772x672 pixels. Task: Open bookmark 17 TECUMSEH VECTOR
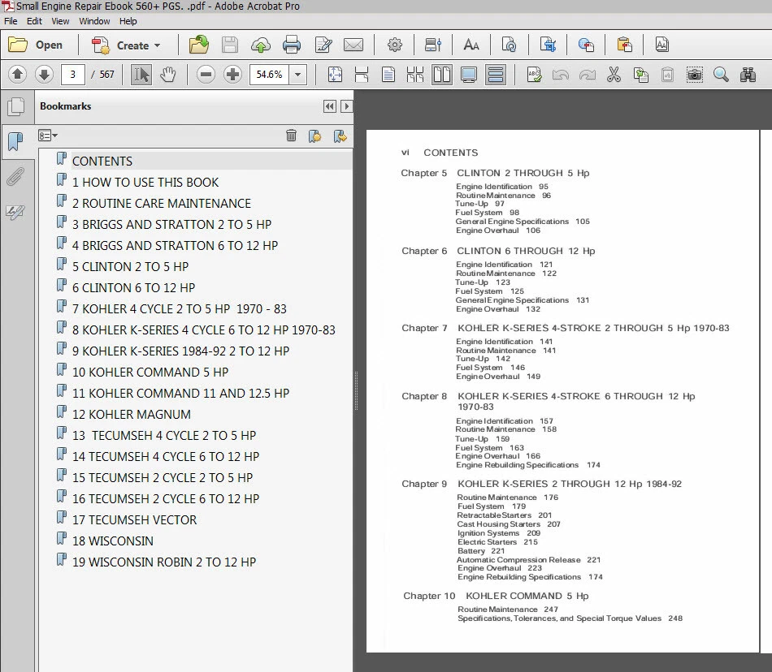pyautogui.click(x=134, y=520)
